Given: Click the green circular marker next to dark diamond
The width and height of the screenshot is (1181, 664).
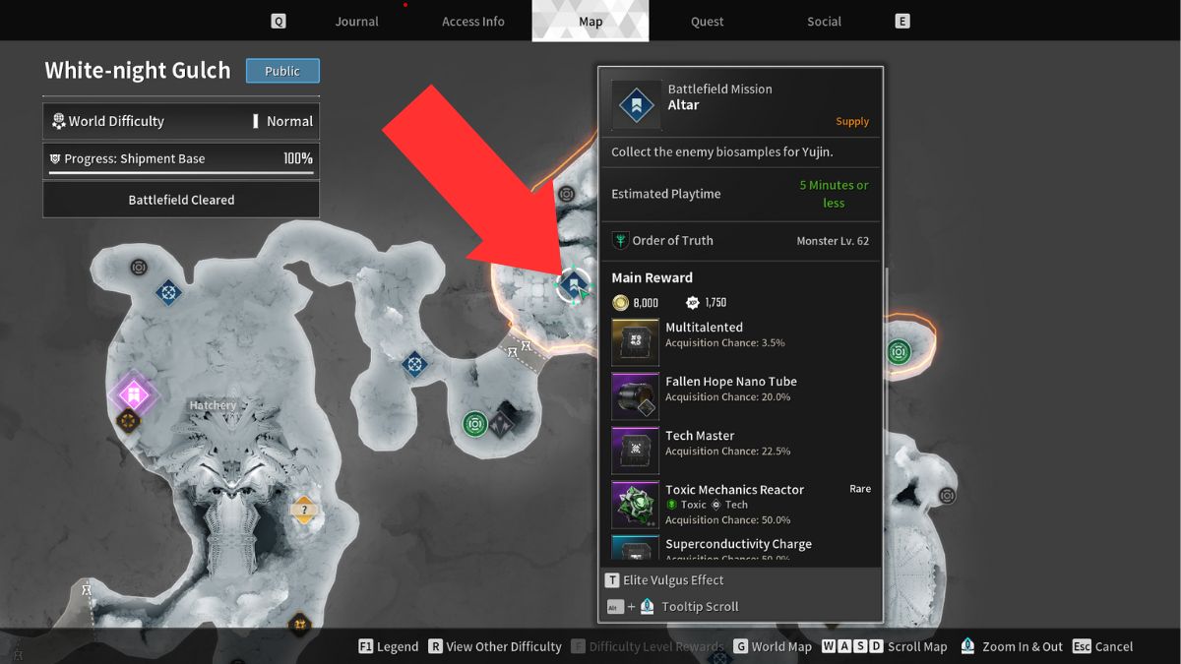Looking at the screenshot, I should click(x=475, y=424).
